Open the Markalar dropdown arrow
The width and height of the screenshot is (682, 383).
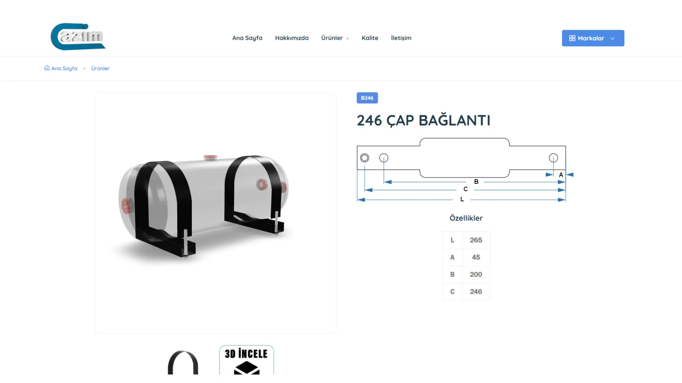pyautogui.click(x=612, y=38)
